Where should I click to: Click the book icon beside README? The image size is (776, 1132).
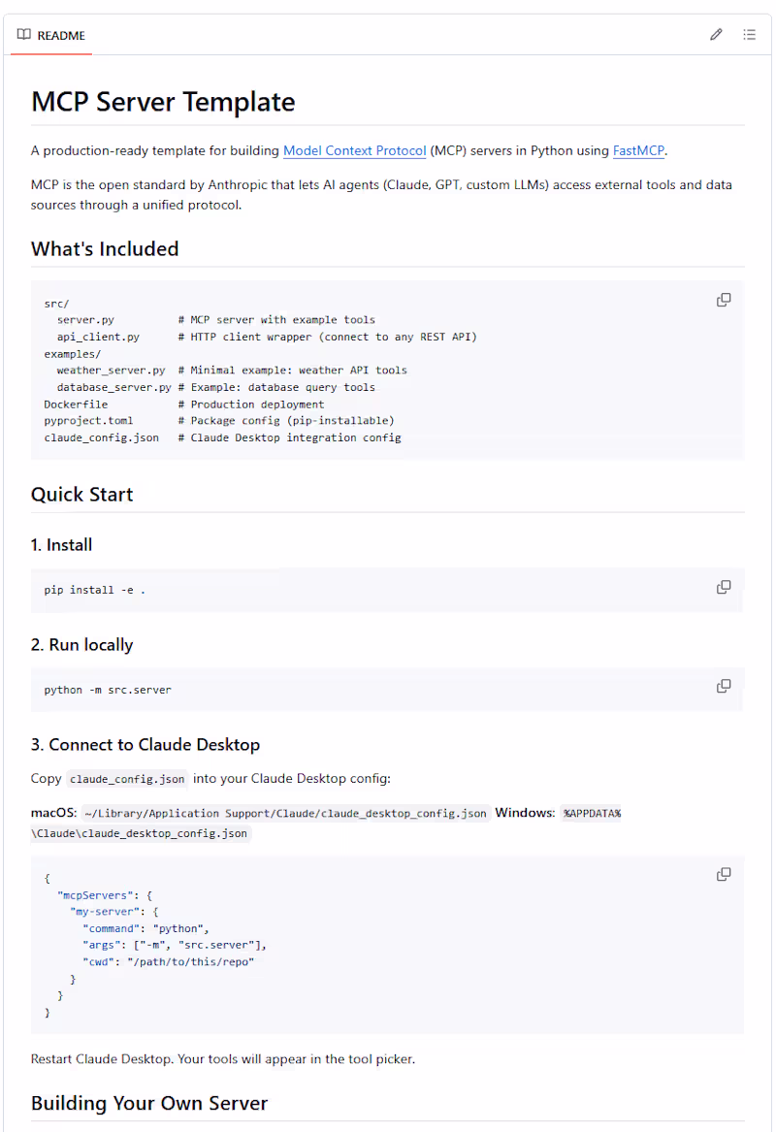tap(24, 35)
